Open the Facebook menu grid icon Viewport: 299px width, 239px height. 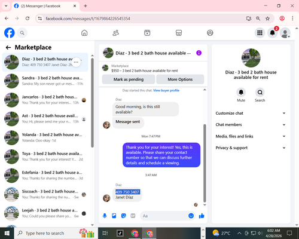260,33
